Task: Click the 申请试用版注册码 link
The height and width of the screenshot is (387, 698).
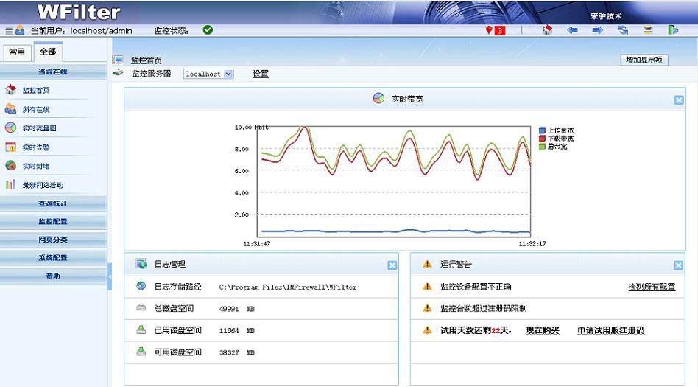Action: point(611,330)
